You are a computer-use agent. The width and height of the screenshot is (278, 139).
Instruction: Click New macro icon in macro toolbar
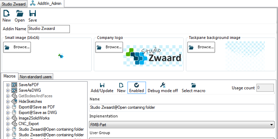click(121, 85)
